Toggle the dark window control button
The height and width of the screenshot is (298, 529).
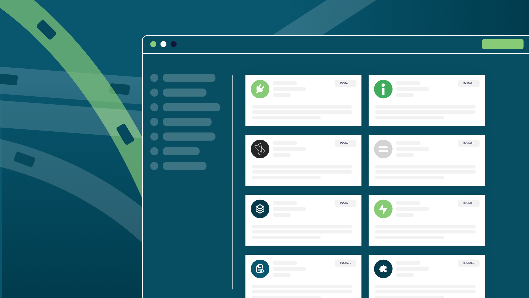tap(174, 44)
